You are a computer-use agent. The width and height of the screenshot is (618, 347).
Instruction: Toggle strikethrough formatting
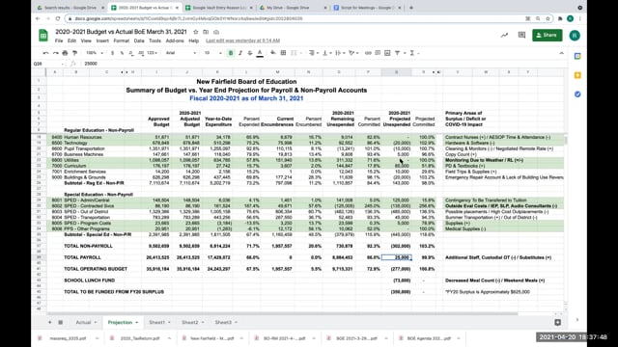(250, 53)
